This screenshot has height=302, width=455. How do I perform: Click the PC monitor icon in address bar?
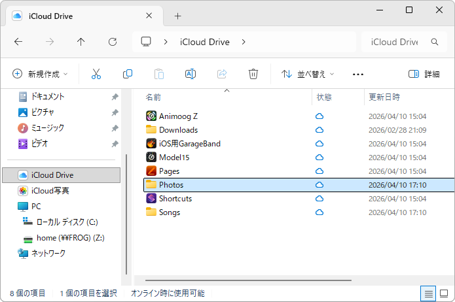(146, 42)
